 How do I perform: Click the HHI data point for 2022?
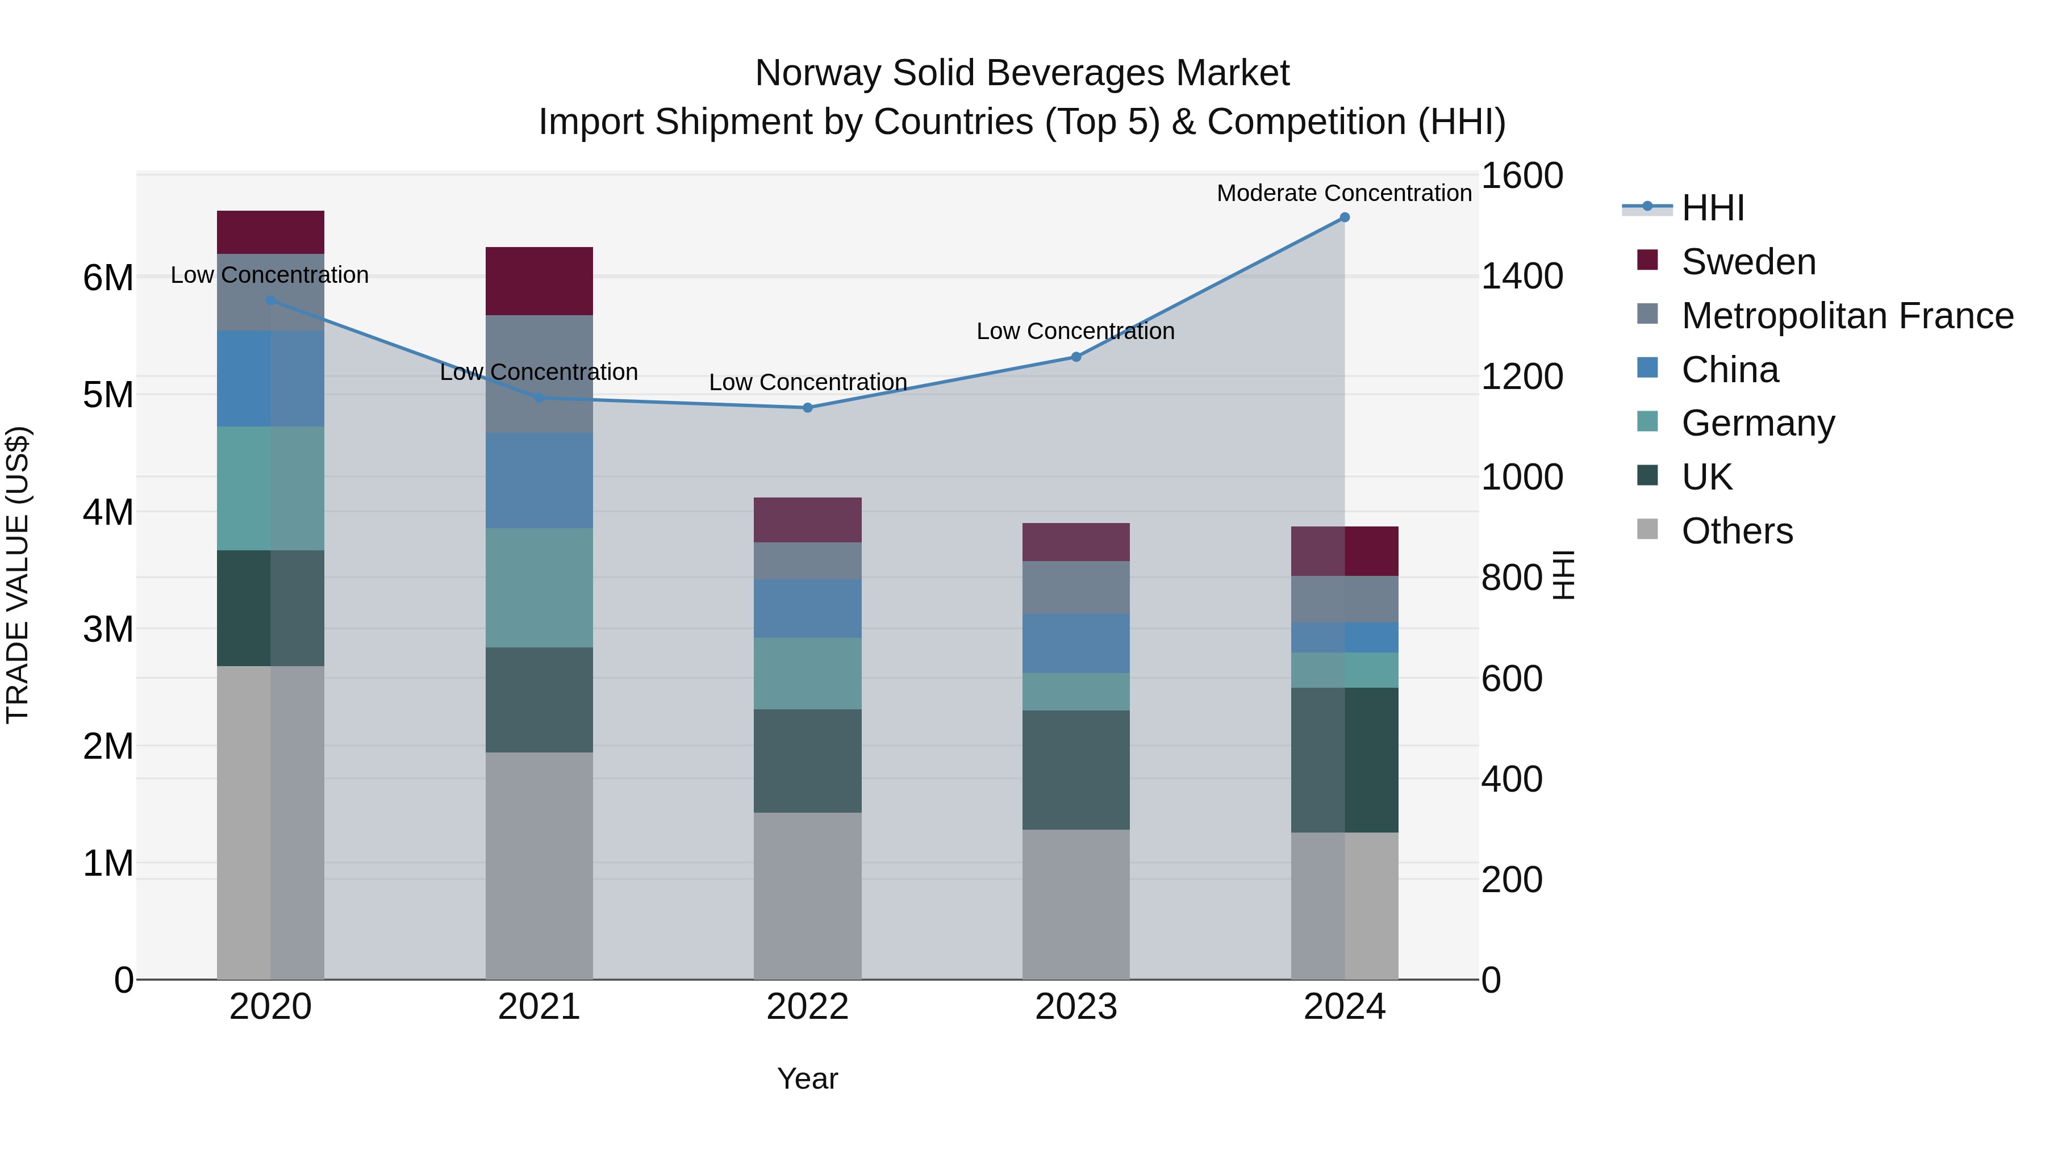tap(807, 408)
